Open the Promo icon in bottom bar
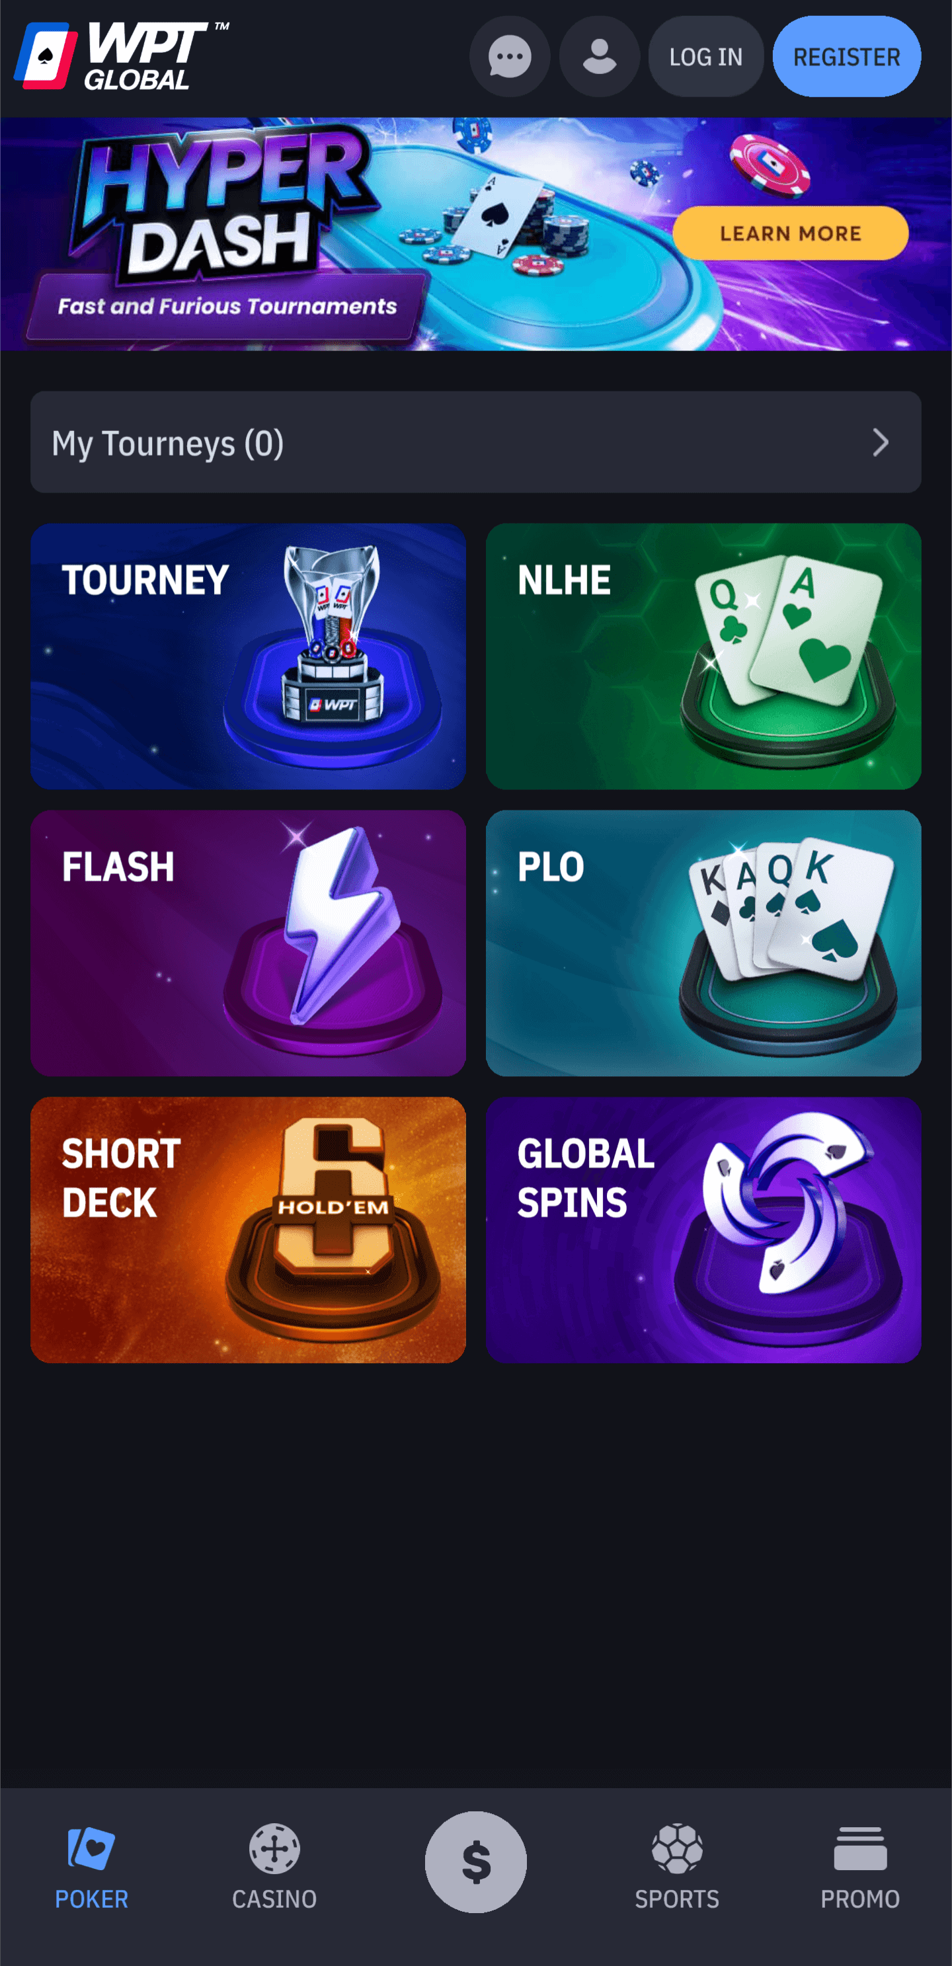 [x=860, y=1848]
